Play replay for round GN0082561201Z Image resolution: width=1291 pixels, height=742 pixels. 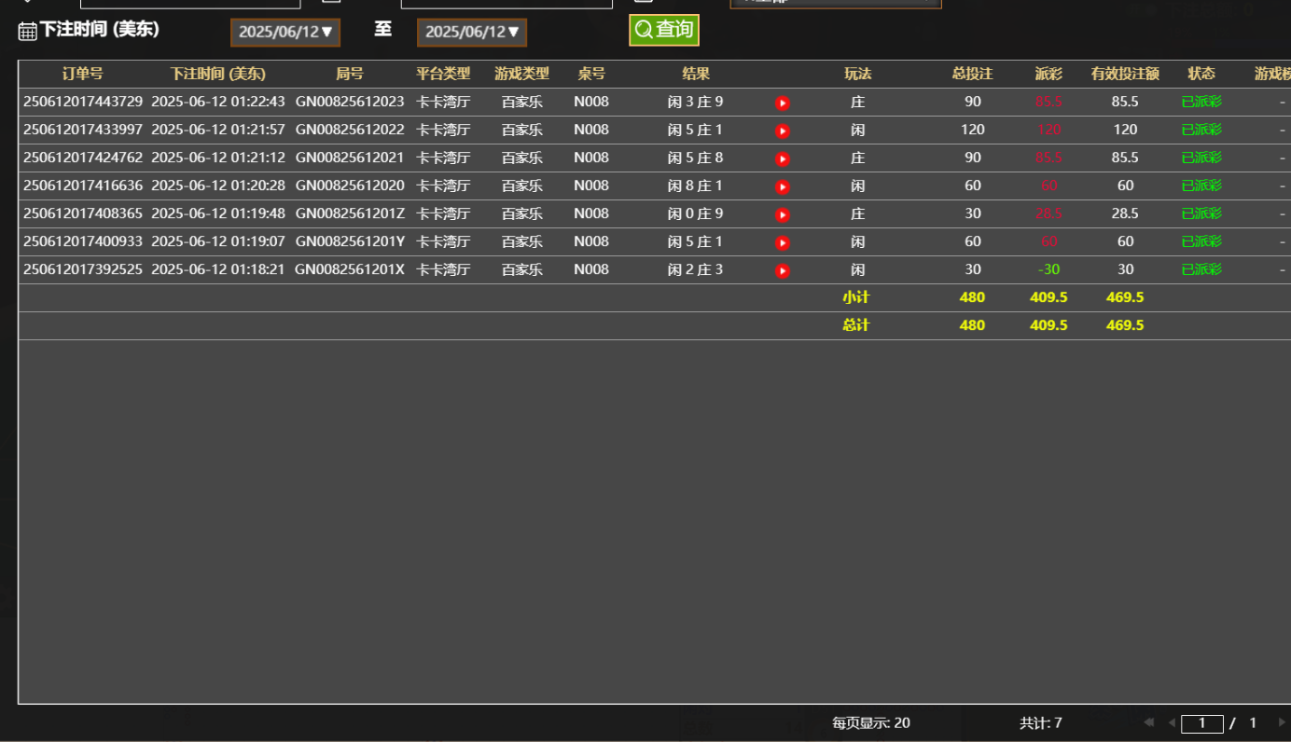click(x=783, y=215)
